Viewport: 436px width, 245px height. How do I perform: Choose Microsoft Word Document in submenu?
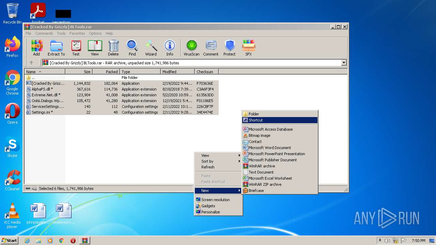(280, 148)
